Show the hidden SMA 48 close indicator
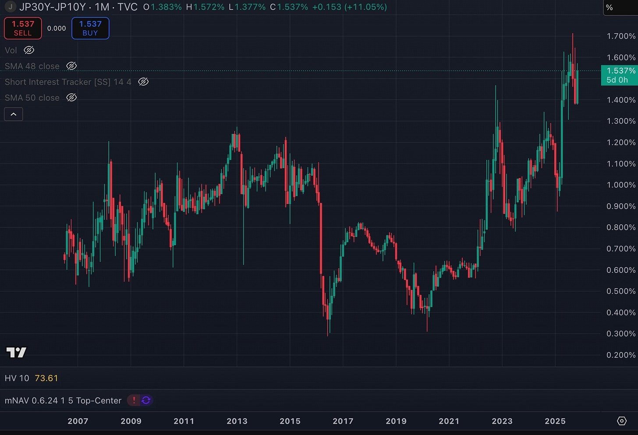The image size is (638, 435). 71,66
